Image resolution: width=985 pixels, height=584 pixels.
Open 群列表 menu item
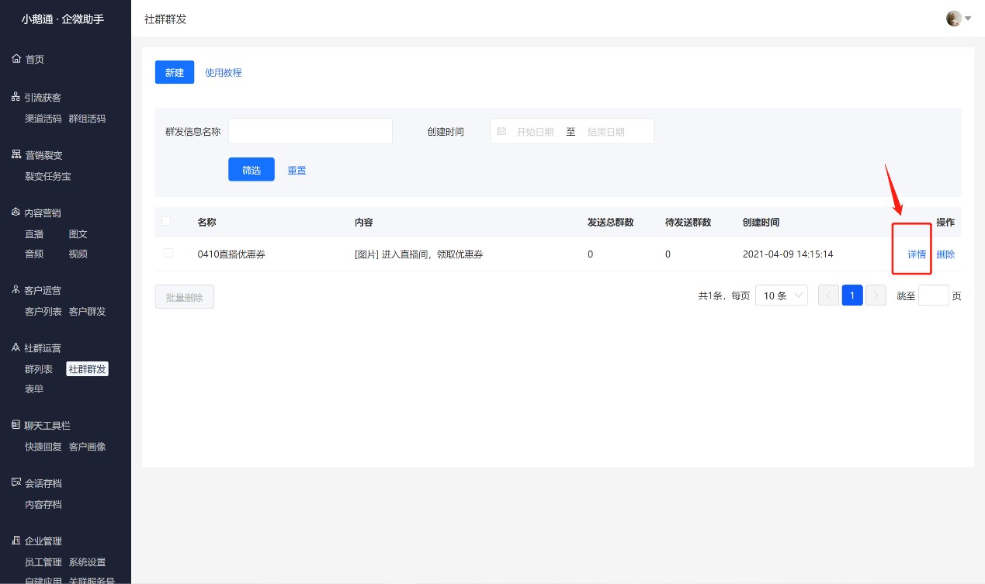[39, 369]
